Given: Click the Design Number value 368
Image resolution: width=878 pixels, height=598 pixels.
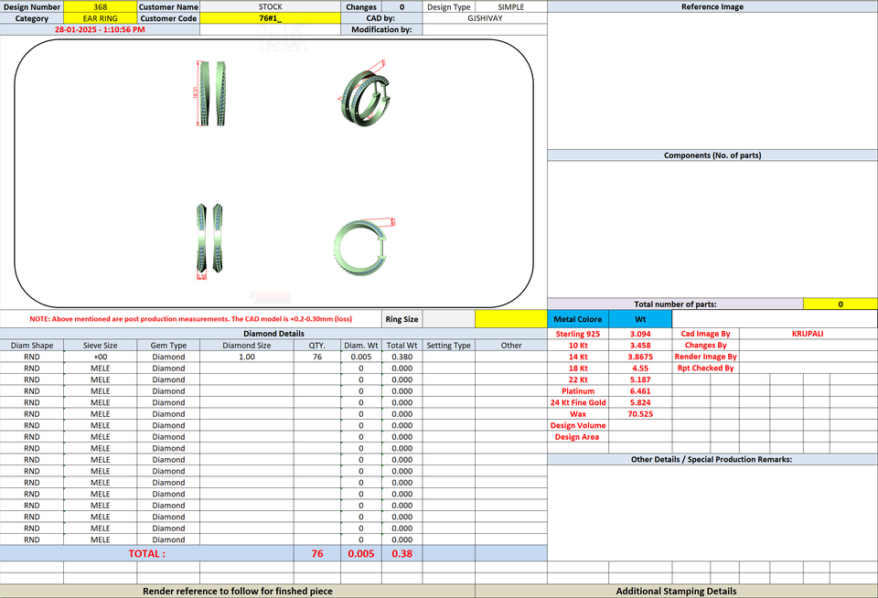Looking at the screenshot, I should click(x=101, y=6).
